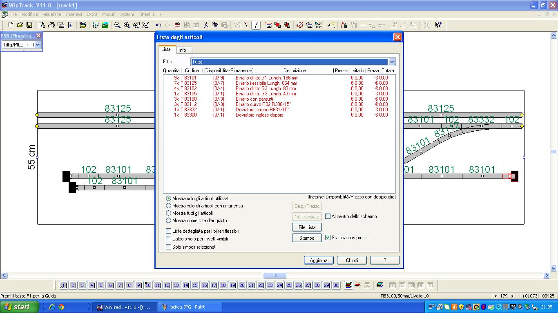Click the File Lista button

click(307, 227)
